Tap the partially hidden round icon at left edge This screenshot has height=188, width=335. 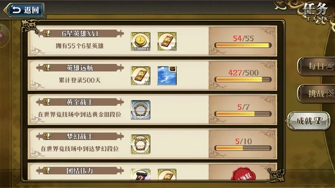pyautogui.click(x=4, y=35)
